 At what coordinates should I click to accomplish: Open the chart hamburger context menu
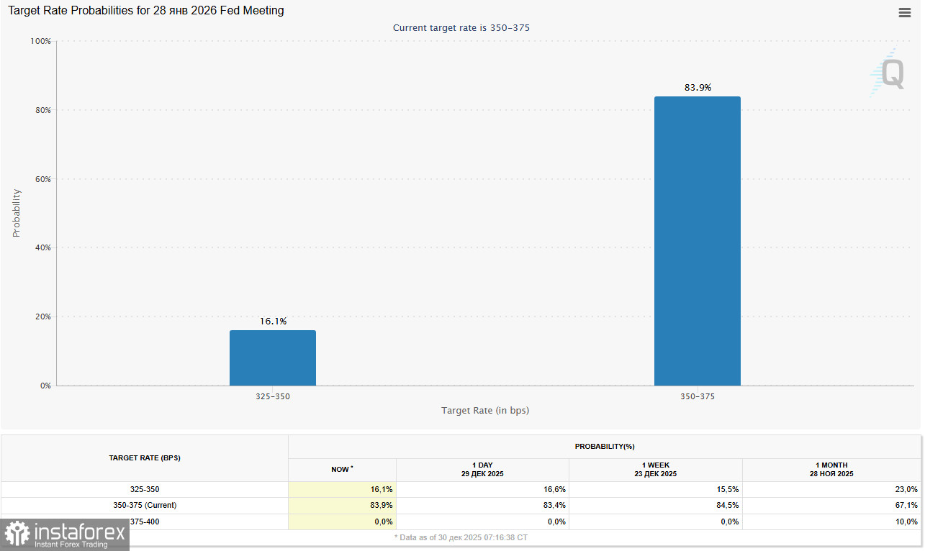click(x=905, y=13)
